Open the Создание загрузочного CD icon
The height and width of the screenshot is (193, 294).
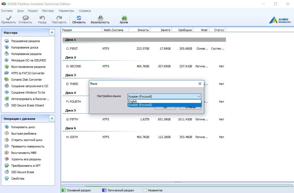(7, 86)
